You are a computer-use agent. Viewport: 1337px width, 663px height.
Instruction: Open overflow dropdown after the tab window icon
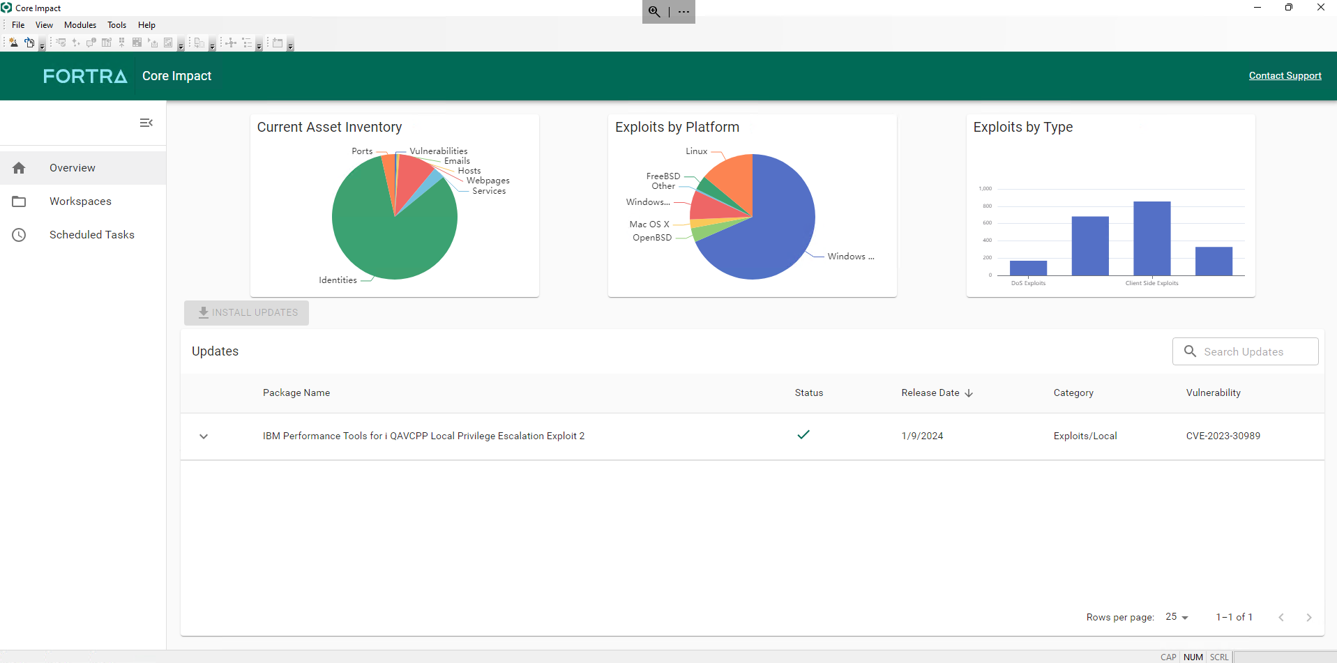click(290, 45)
